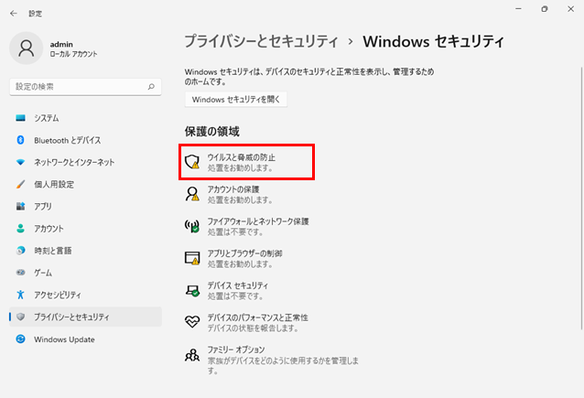
Task: Click the admin user avatar icon
Action: coord(26,48)
